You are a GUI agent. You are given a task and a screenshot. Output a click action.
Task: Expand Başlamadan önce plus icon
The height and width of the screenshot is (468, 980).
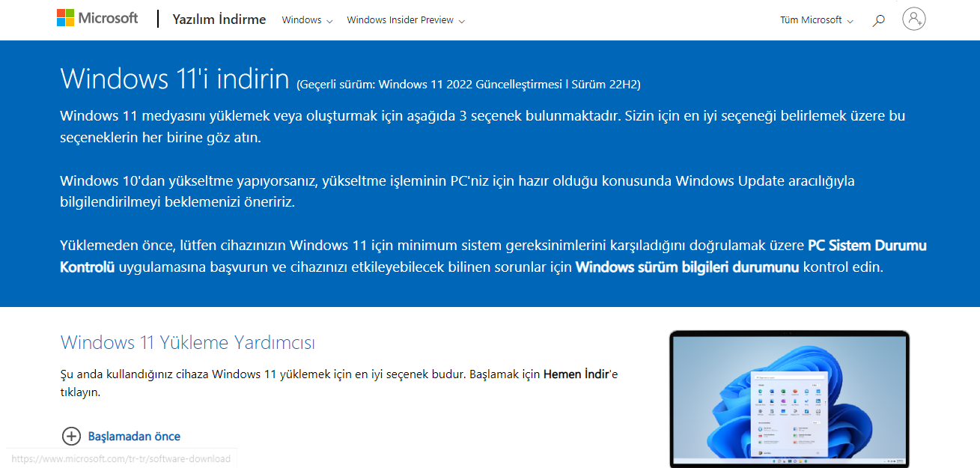[x=71, y=436]
